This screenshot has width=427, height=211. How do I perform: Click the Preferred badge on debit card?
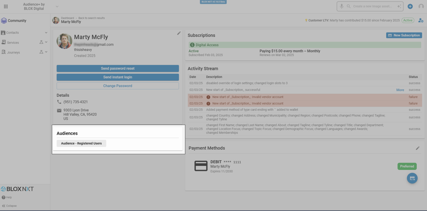click(407, 166)
